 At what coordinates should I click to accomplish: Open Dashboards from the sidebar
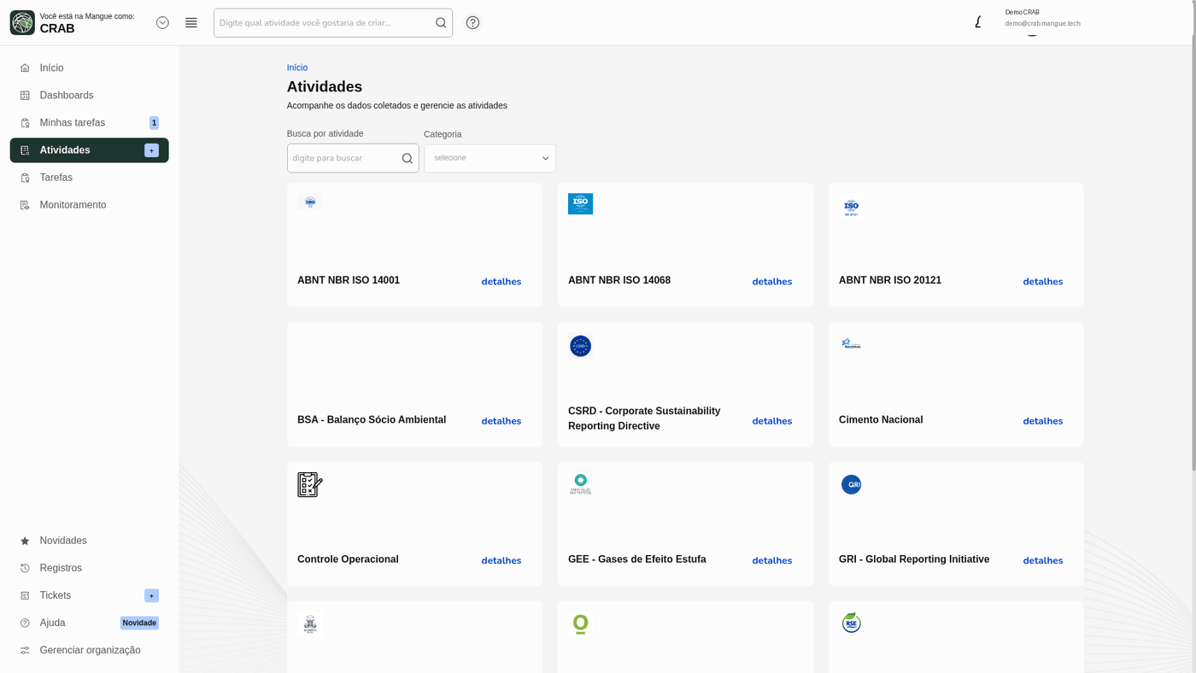tap(89, 95)
